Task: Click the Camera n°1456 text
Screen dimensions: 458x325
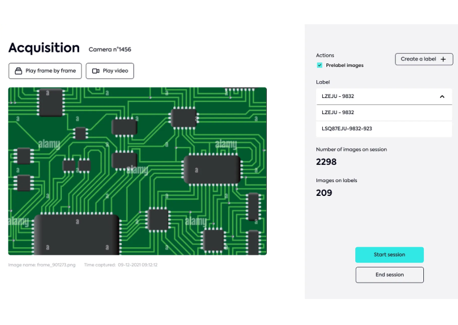Action: click(110, 50)
